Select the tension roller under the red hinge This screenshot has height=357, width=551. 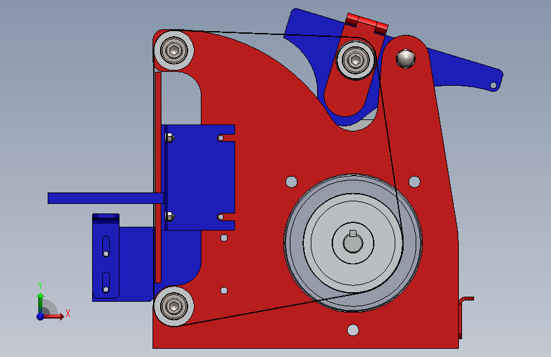(x=356, y=60)
